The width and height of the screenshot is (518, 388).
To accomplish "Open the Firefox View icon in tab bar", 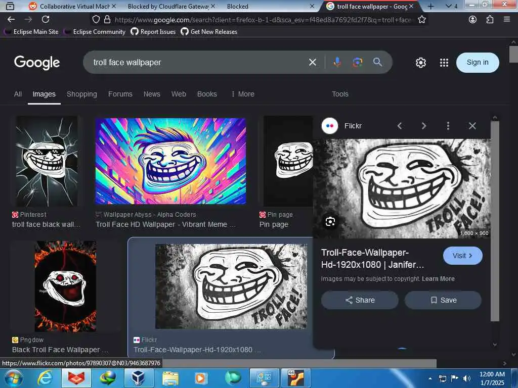I will (x=10, y=6).
